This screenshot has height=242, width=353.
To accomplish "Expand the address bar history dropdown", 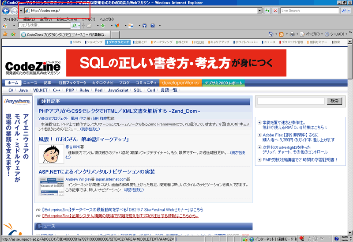I will pos(260,11).
